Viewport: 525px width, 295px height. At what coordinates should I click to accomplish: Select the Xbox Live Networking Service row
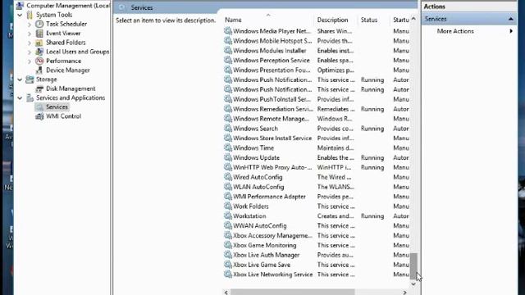pyautogui.click(x=317, y=274)
